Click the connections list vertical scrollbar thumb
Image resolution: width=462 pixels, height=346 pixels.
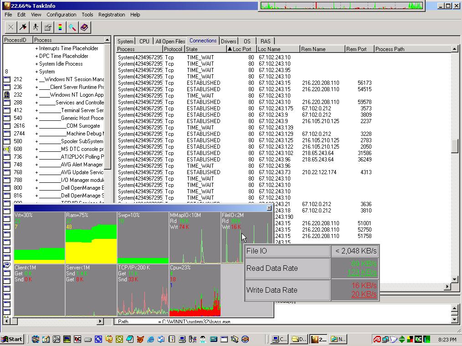455,146
